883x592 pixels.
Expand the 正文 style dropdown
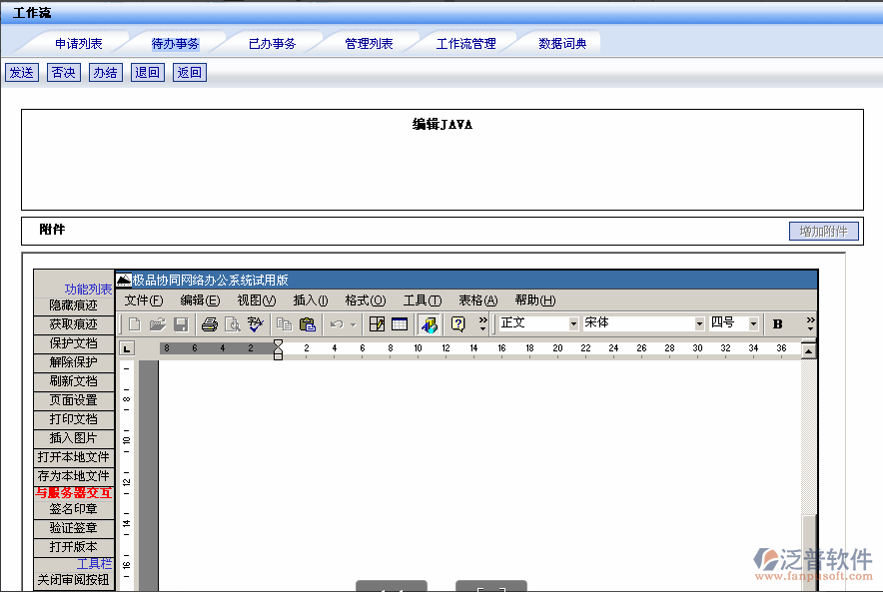573,323
